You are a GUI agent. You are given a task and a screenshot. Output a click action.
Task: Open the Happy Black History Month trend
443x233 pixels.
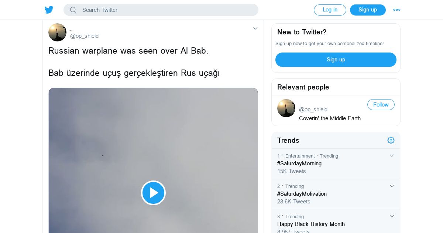click(311, 224)
